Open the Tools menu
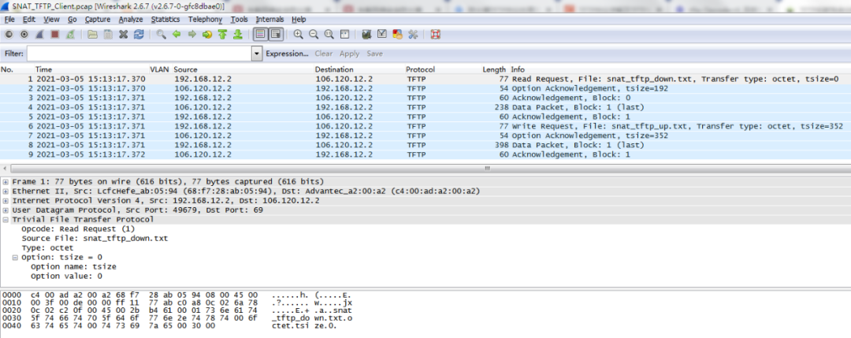 pos(239,20)
